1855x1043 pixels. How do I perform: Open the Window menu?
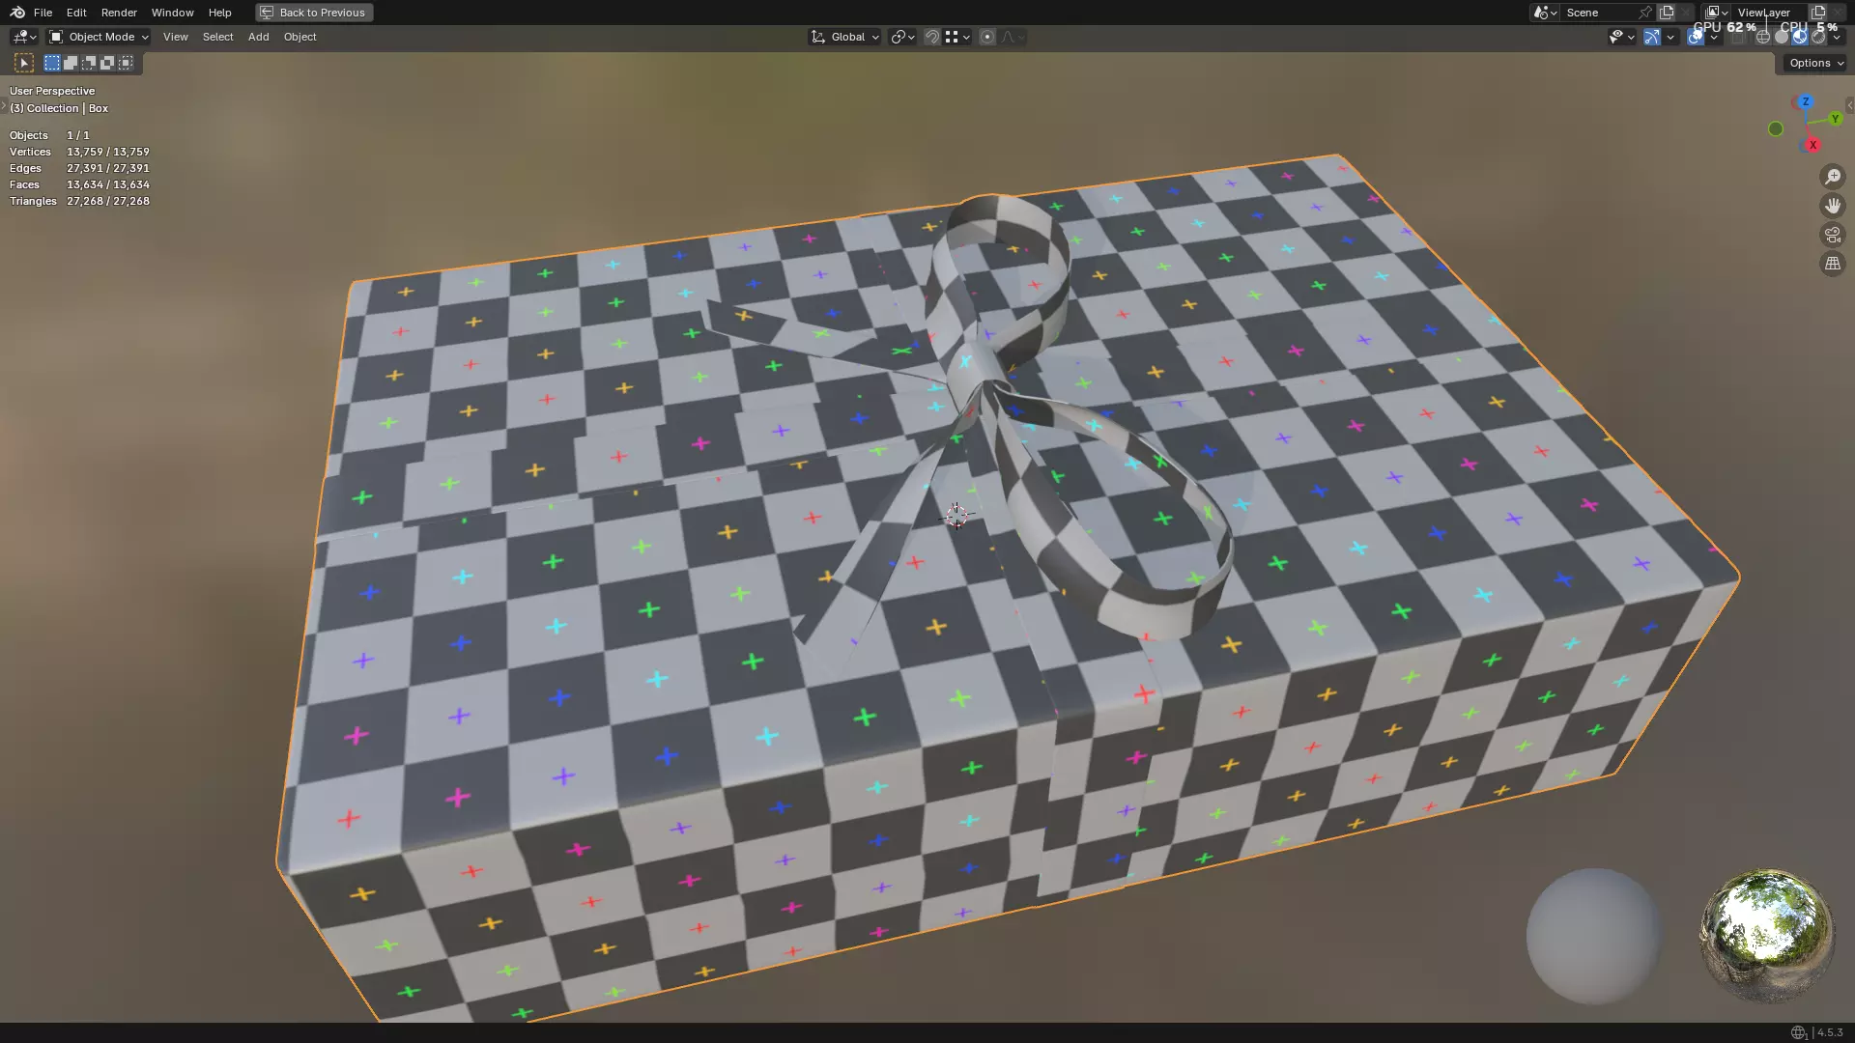click(172, 13)
